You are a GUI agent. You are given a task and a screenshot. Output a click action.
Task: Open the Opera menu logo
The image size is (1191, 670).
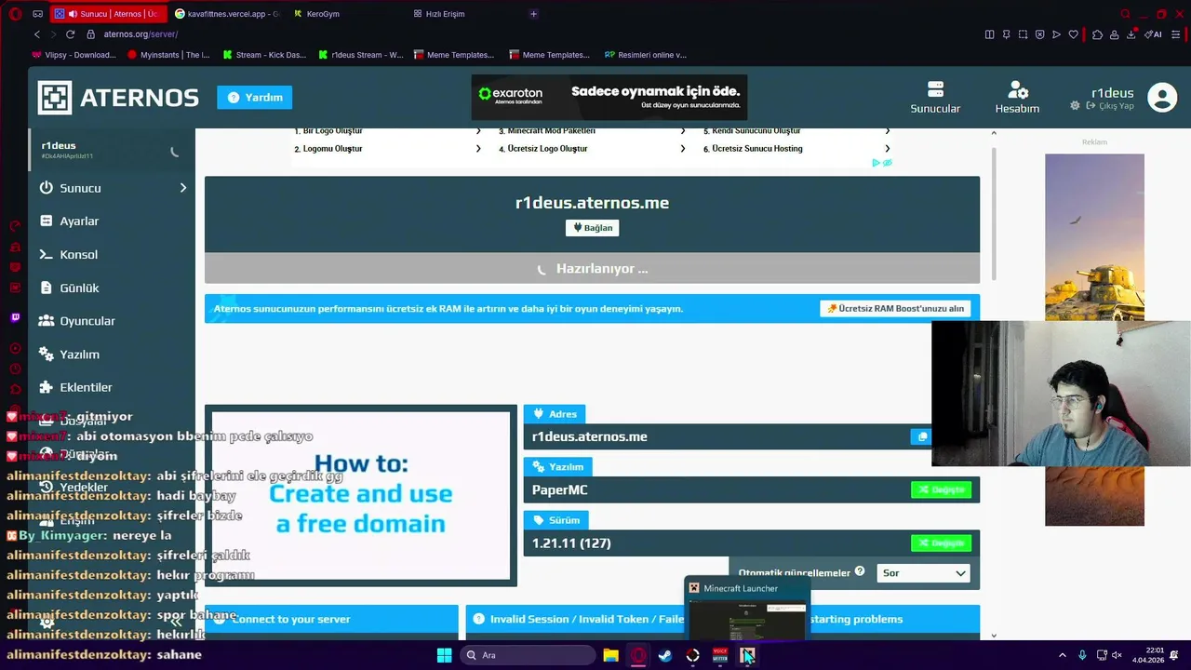15,14
